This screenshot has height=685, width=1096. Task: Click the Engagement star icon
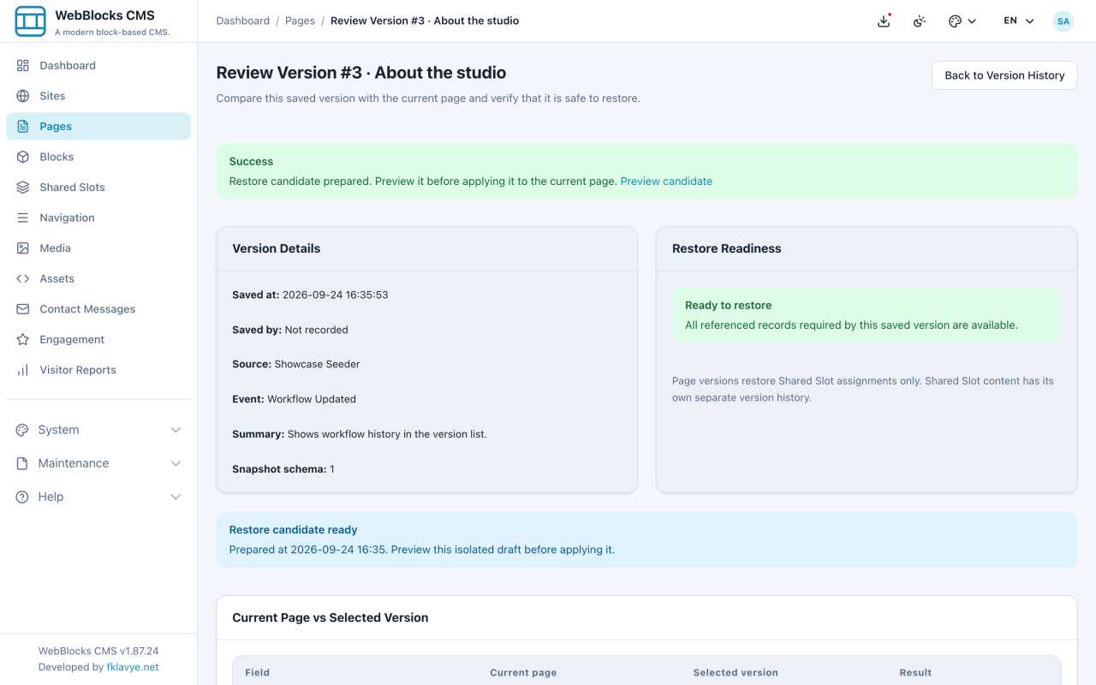23,339
